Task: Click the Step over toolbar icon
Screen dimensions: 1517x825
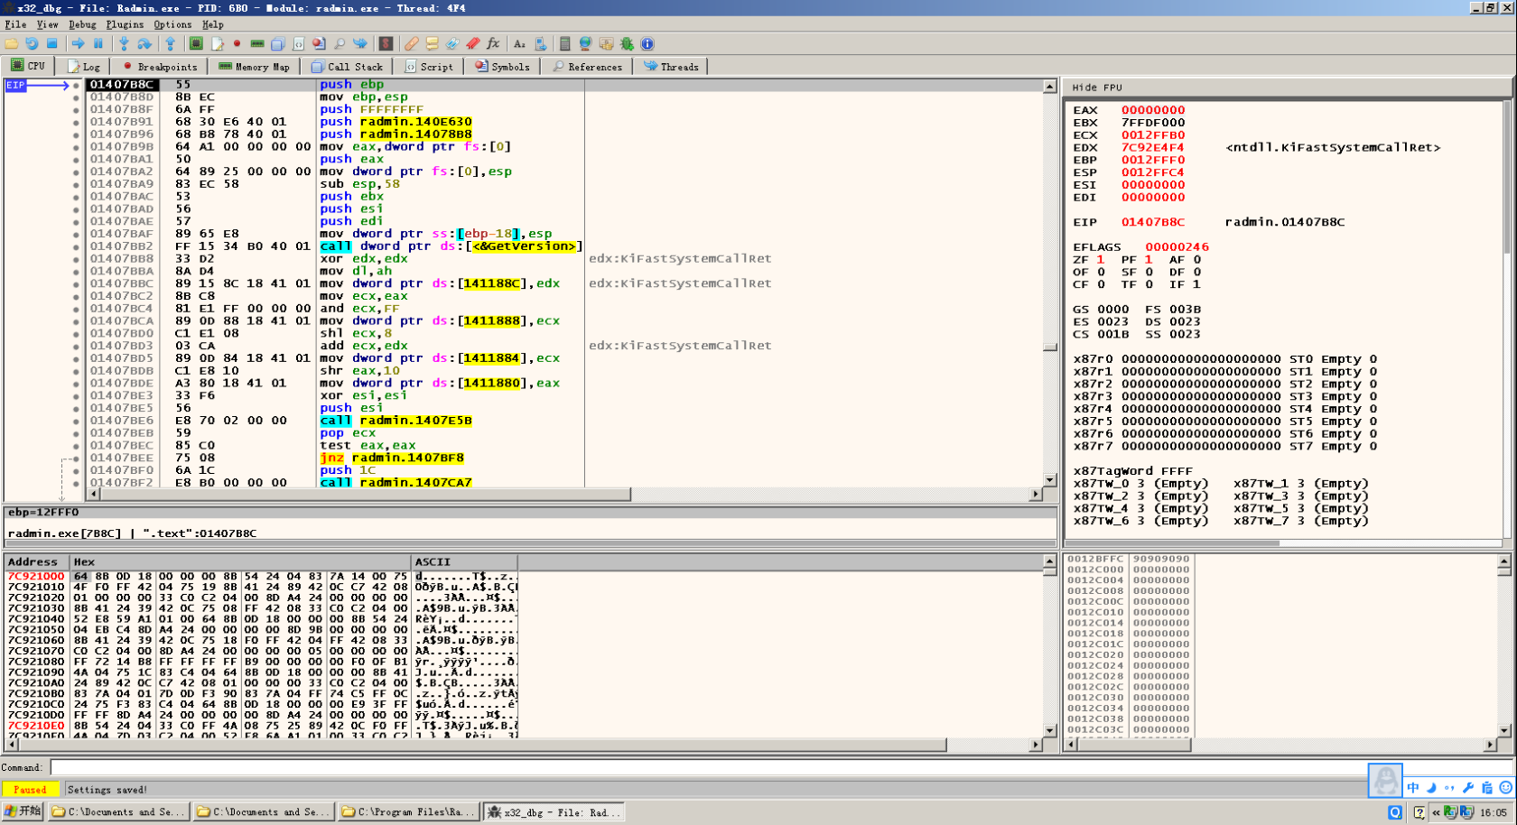Action: point(144,43)
